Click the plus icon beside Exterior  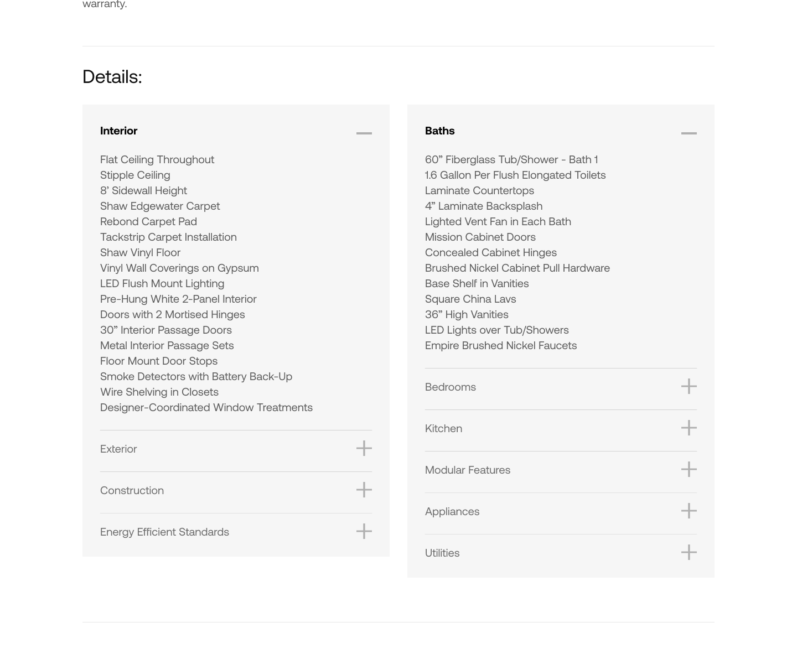click(x=364, y=448)
